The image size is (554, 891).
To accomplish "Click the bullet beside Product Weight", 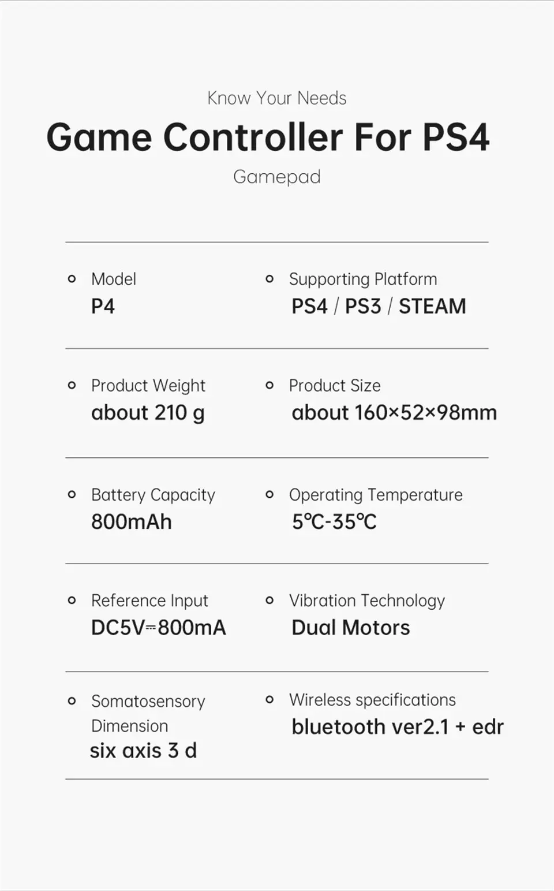I will [72, 385].
